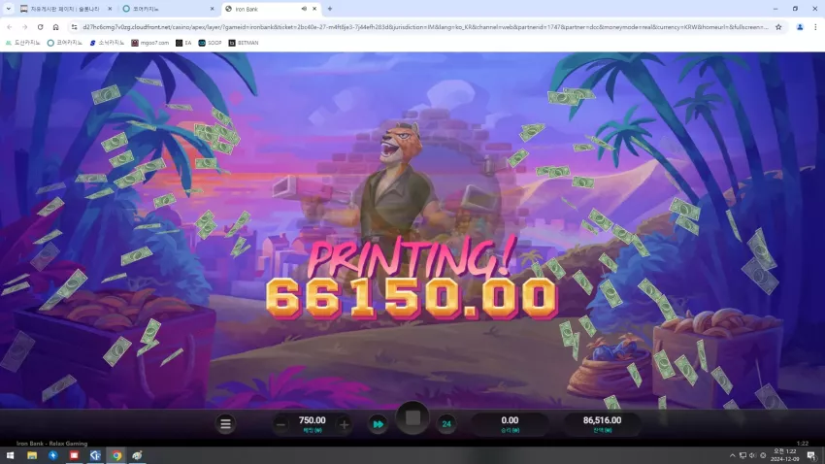The height and width of the screenshot is (464, 825).
Task: Increase the bet with the plus button
Action: (x=345, y=424)
